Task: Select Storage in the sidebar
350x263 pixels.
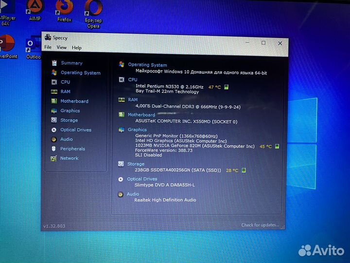Action: (69, 120)
